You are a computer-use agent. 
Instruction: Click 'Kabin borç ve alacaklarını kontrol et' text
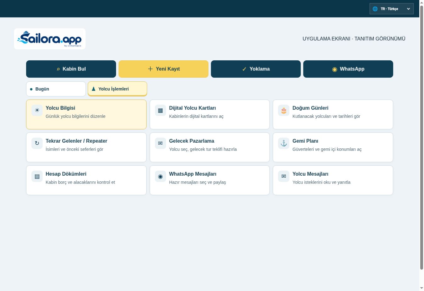(x=80, y=182)
